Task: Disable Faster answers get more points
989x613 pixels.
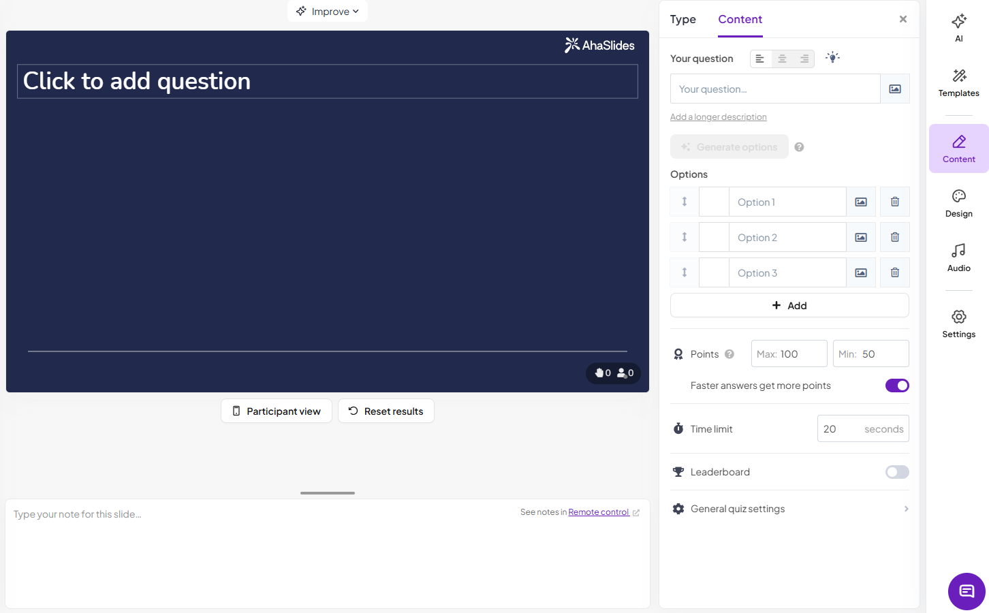Action: pyautogui.click(x=896, y=386)
